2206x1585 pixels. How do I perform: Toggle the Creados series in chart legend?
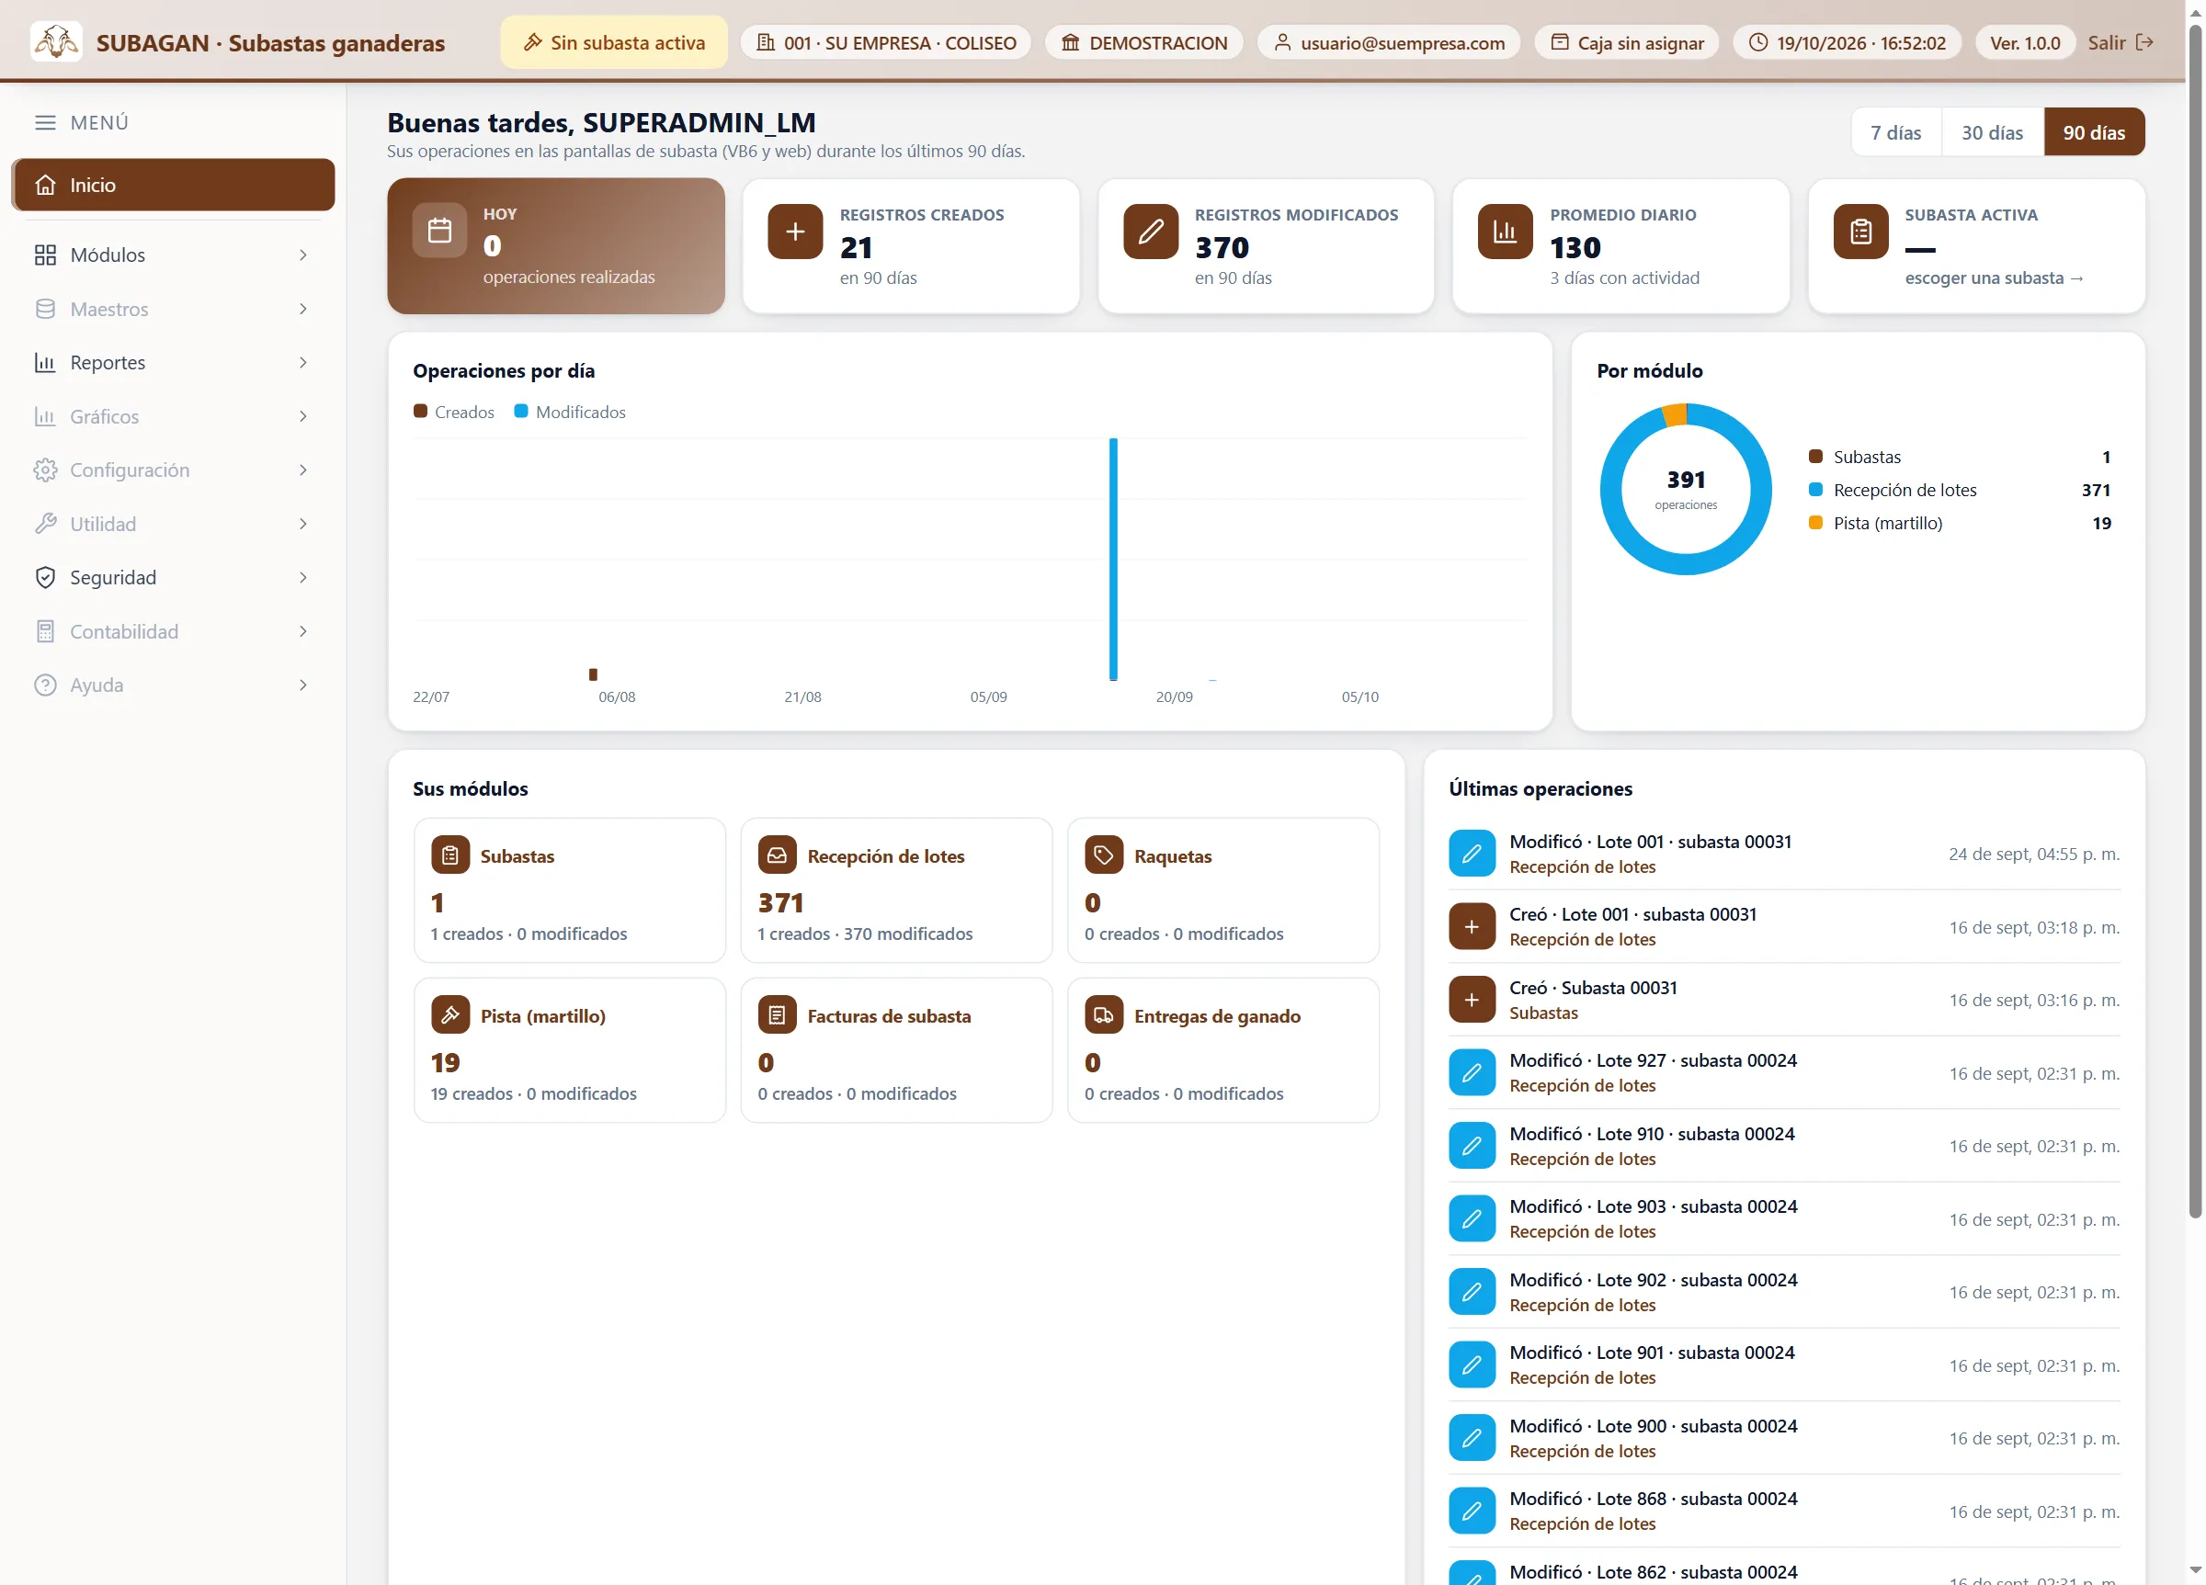click(x=453, y=412)
